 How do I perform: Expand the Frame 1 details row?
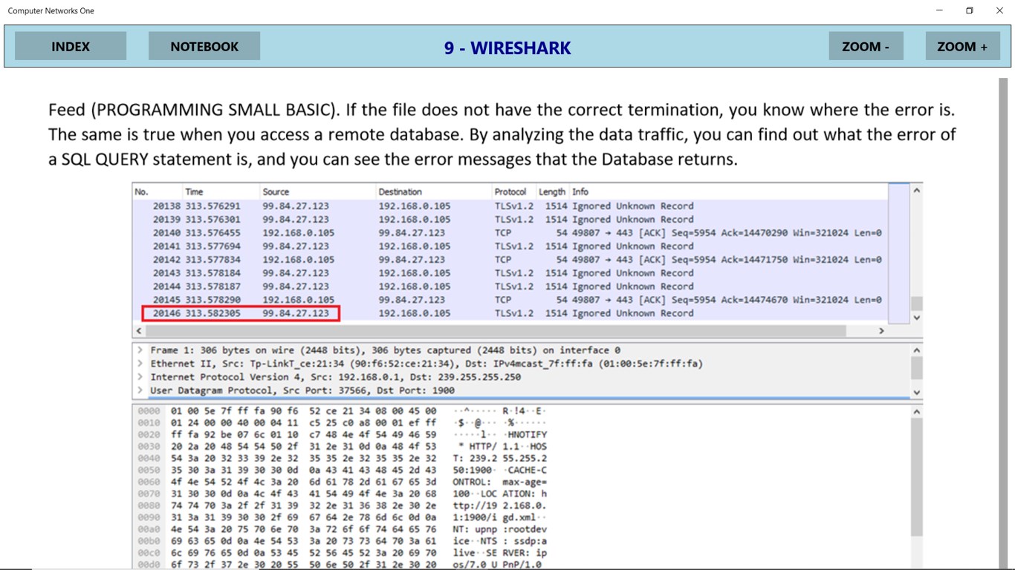(x=140, y=350)
